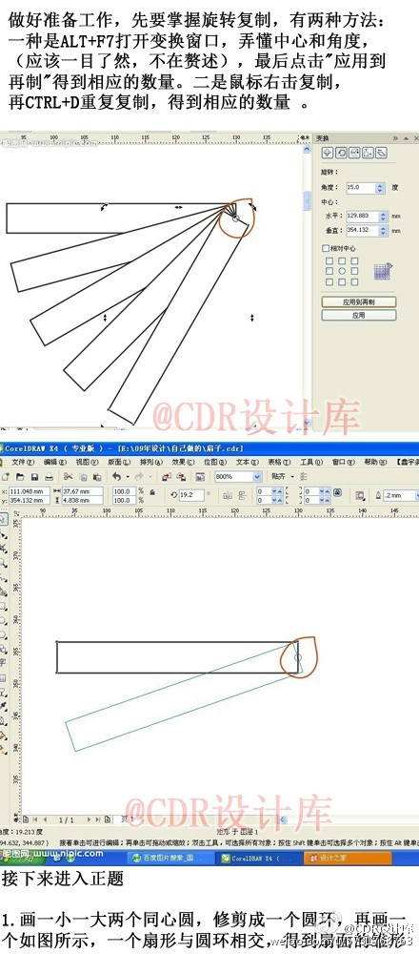Check the bottom-left anchor point box
This screenshot has height=954, width=419.
[329, 282]
